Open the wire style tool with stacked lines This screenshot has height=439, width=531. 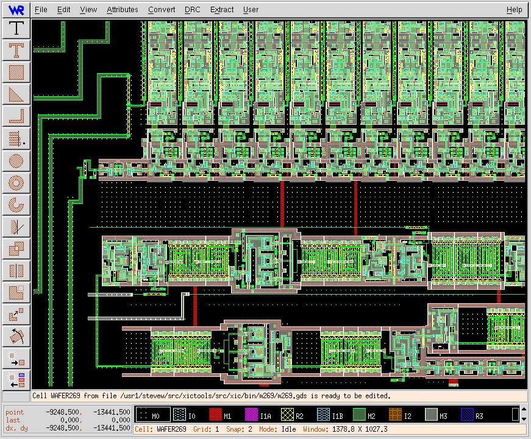pyautogui.click(x=16, y=139)
